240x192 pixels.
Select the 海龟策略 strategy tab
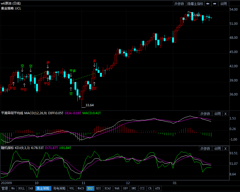tap(59, 188)
